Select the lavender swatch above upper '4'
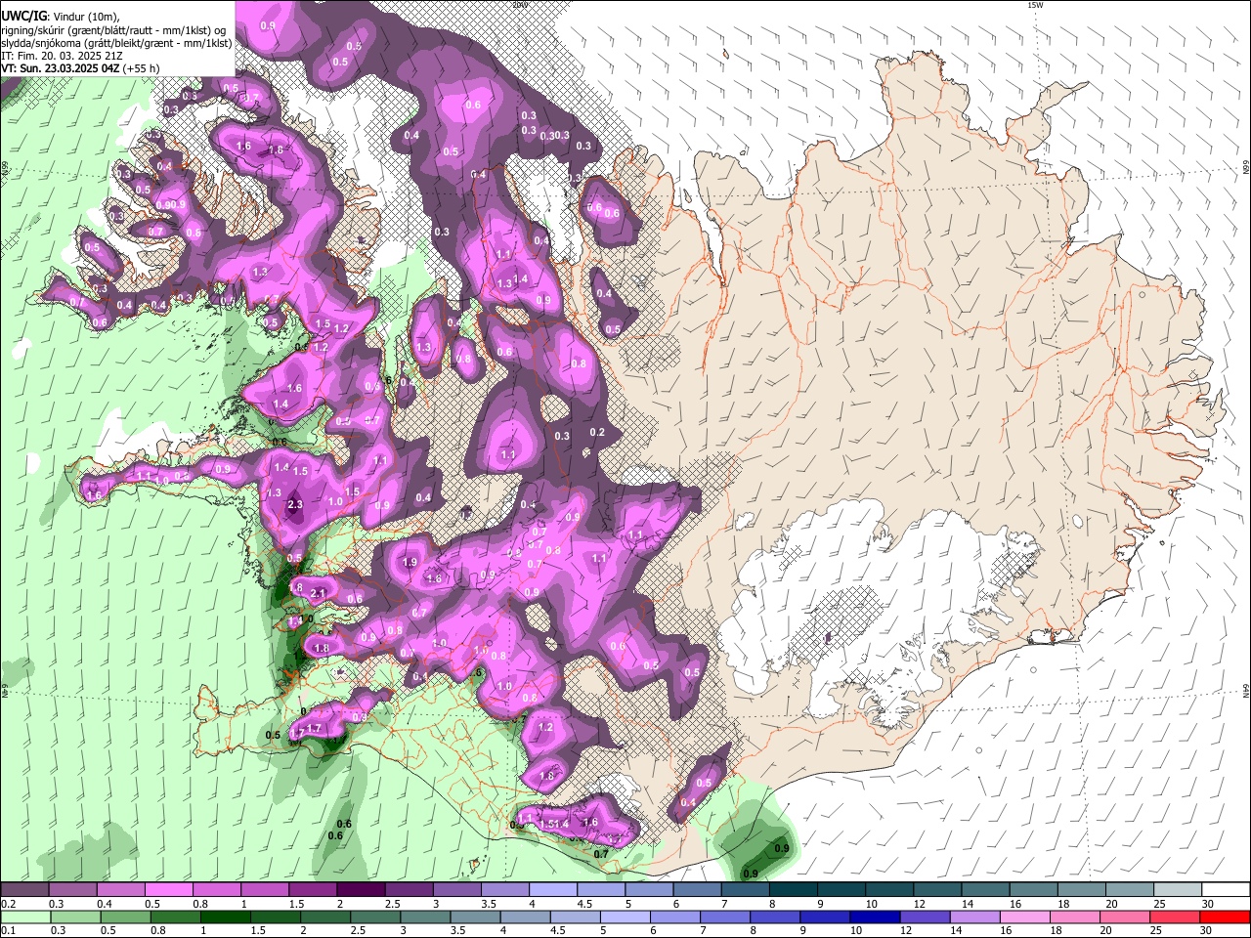Viewport: 1251px width, 938px height. (553, 889)
